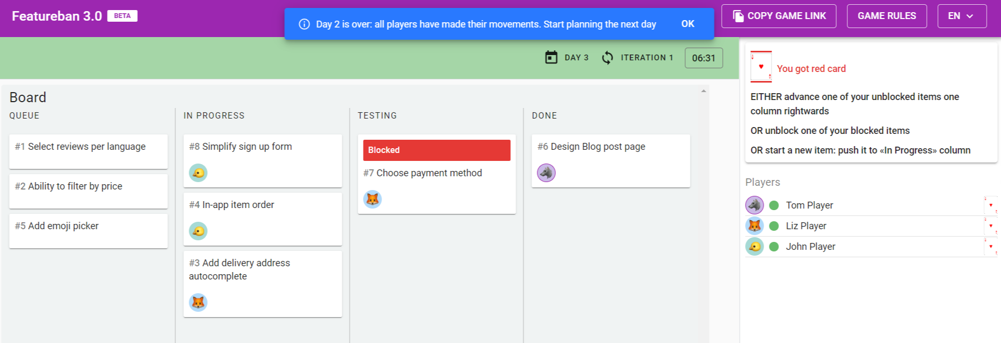Click the board scroll-up arrow

[x=704, y=91]
